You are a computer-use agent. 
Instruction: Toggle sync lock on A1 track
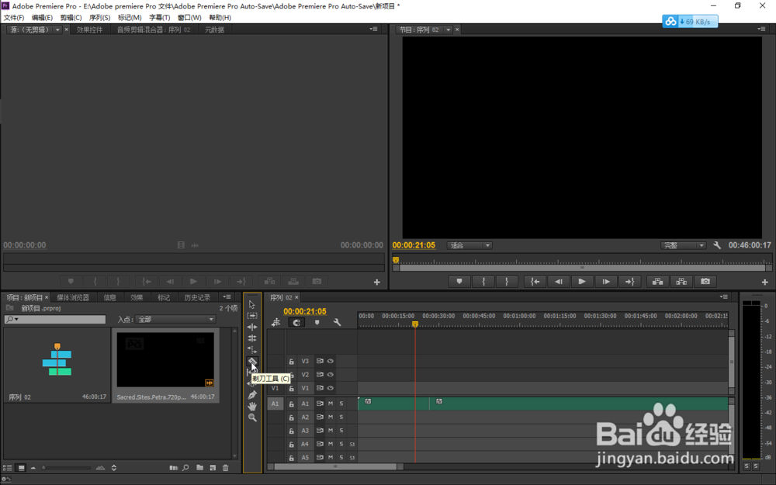tap(320, 404)
